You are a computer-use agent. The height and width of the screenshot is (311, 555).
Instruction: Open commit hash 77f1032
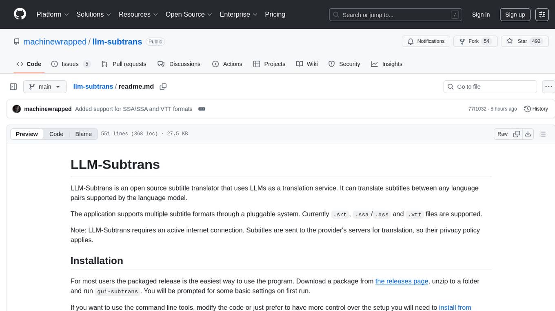click(477, 109)
